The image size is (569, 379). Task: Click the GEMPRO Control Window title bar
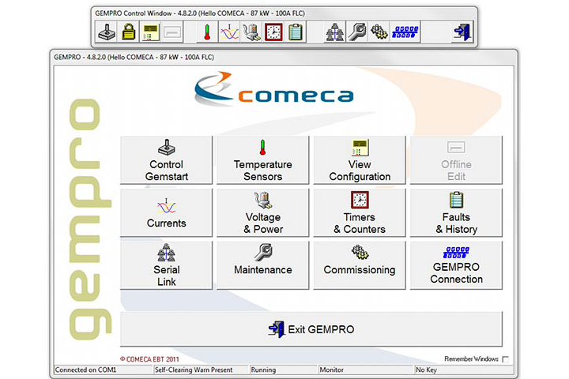click(x=284, y=13)
